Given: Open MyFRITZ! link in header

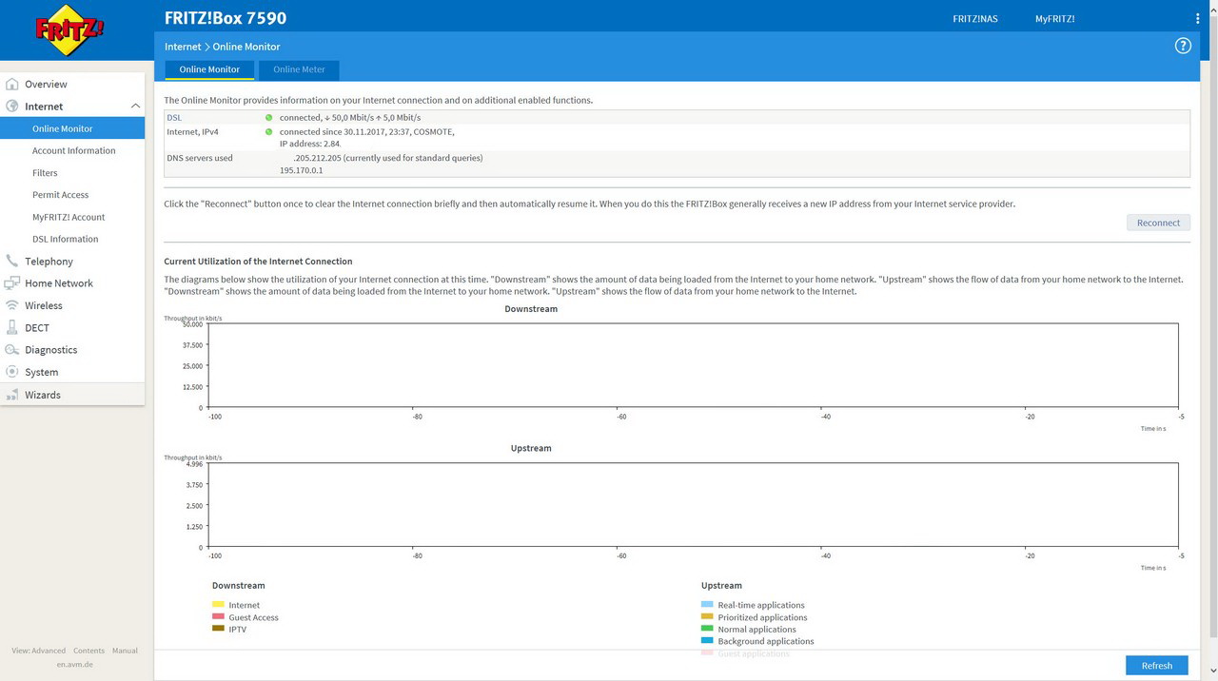Looking at the screenshot, I should [1055, 19].
